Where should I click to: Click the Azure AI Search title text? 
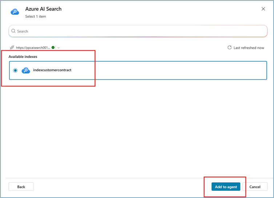pos(43,9)
